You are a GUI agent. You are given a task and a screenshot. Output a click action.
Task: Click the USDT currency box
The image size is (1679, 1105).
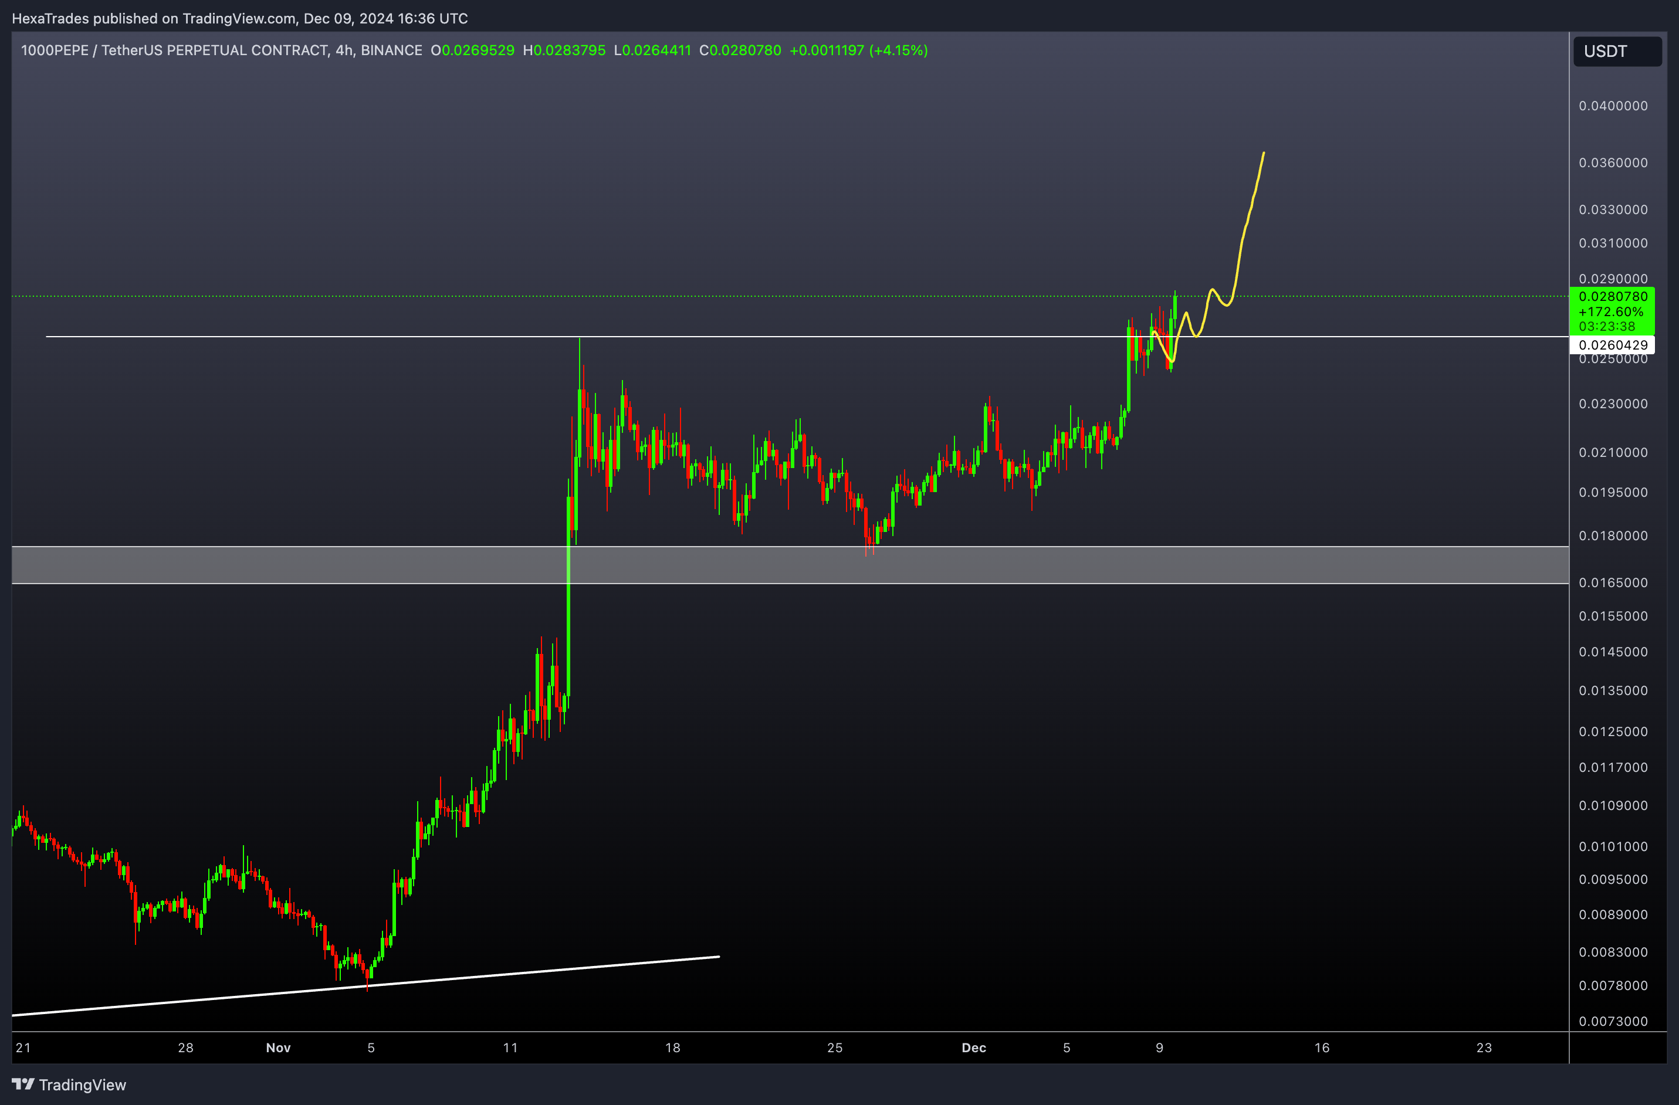click(1617, 52)
